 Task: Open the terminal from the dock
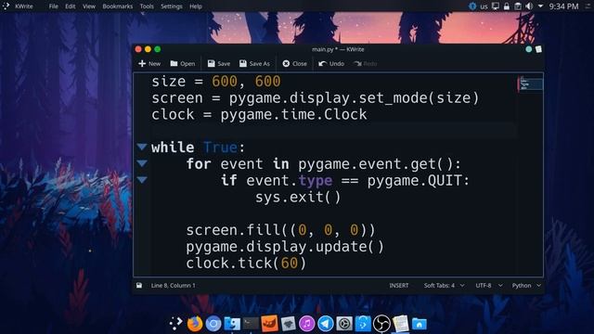251,324
